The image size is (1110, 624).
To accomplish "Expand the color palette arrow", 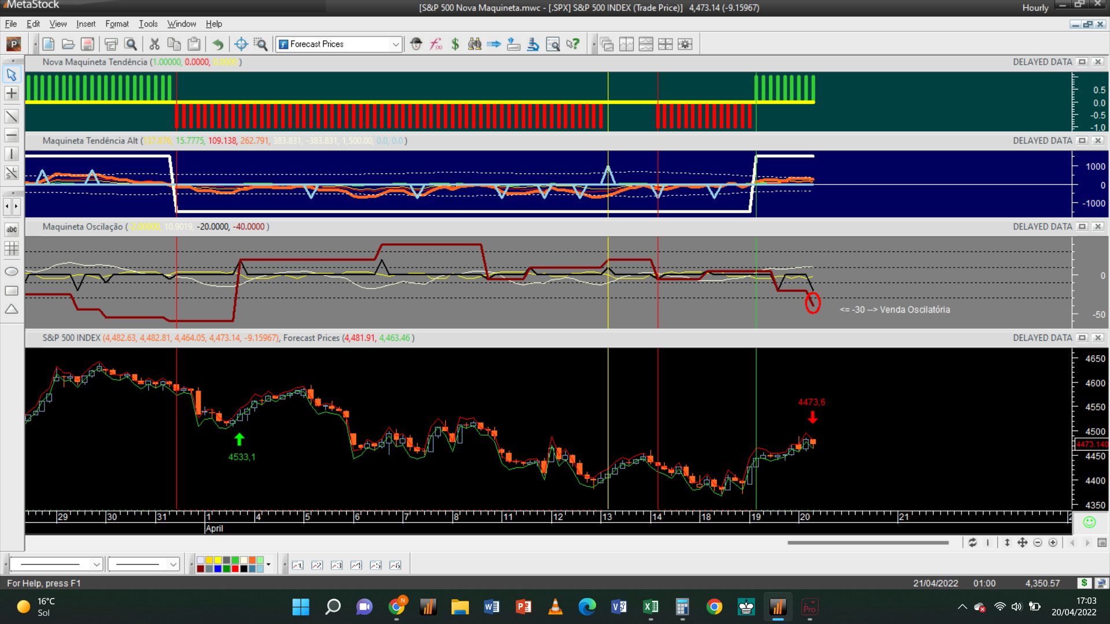I will (x=268, y=564).
